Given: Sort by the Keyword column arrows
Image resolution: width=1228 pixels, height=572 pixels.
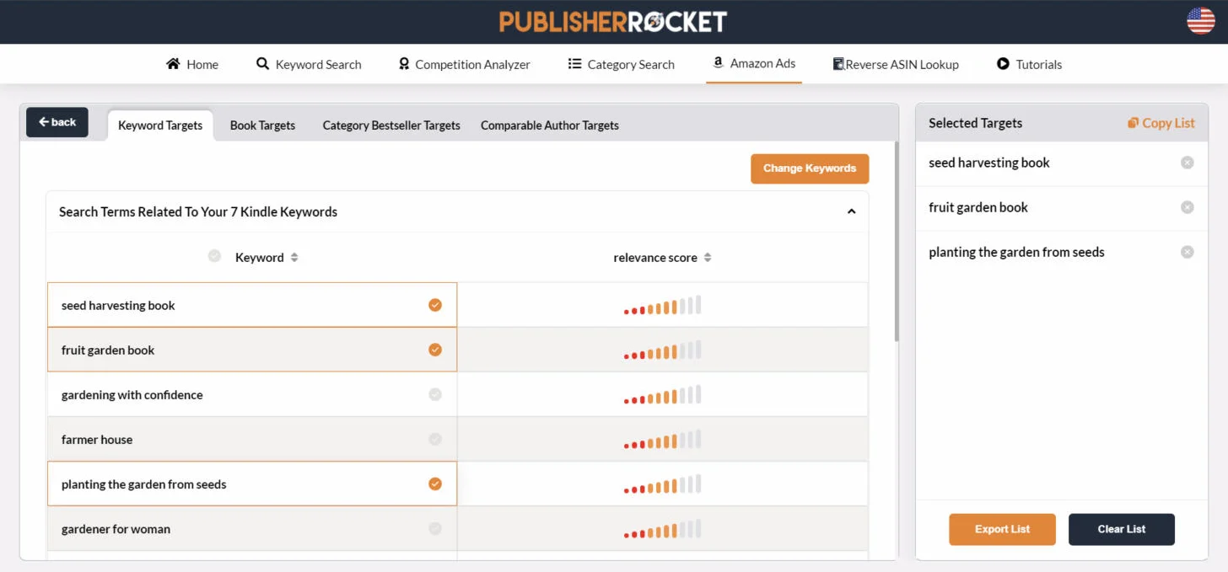Looking at the screenshot, I should click(x=294, y=258).
